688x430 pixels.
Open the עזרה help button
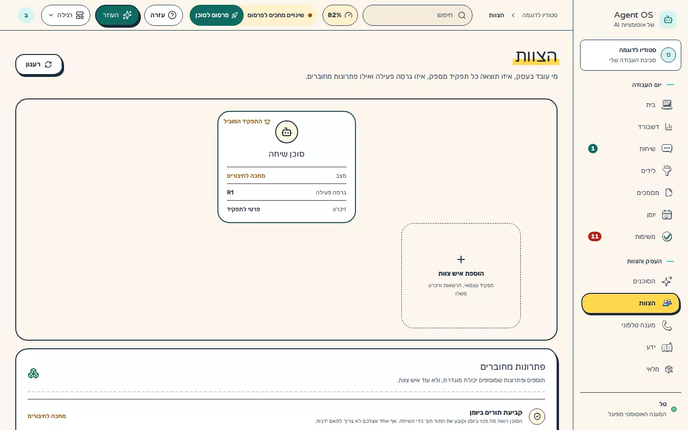pos(163,15)
